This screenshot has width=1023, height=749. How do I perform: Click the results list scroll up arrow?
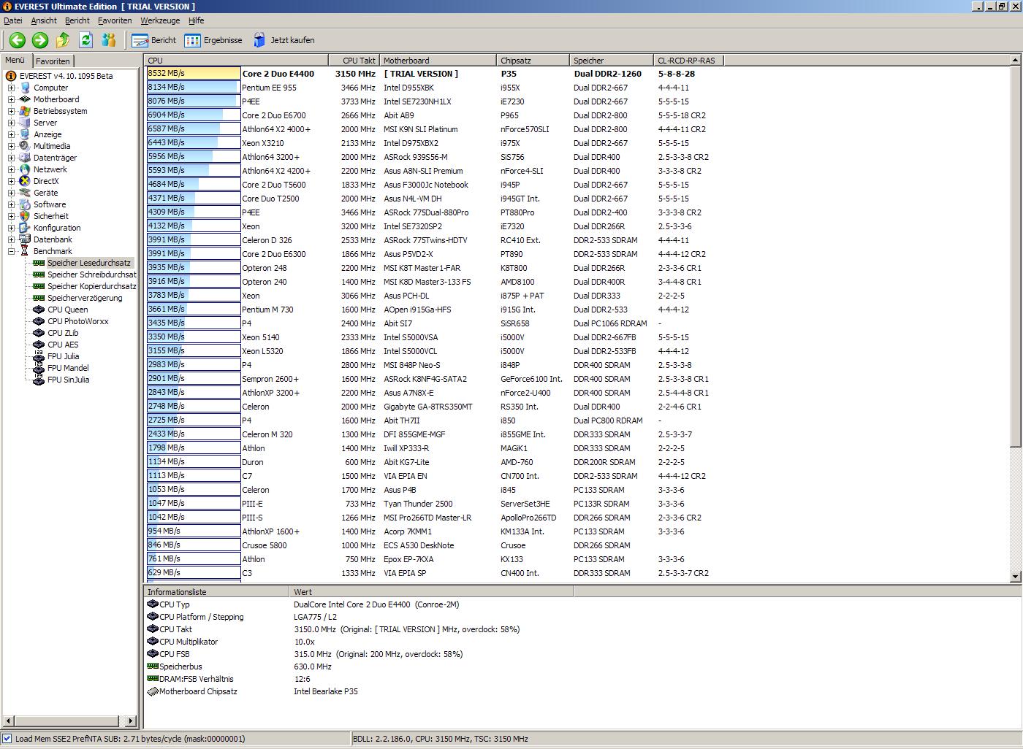[x=1016, y=60]
